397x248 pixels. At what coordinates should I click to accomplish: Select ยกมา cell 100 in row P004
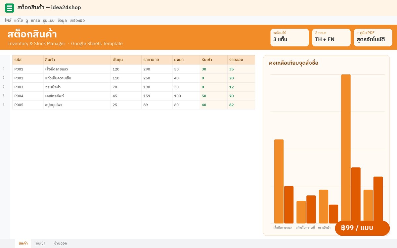click(186, 96)
